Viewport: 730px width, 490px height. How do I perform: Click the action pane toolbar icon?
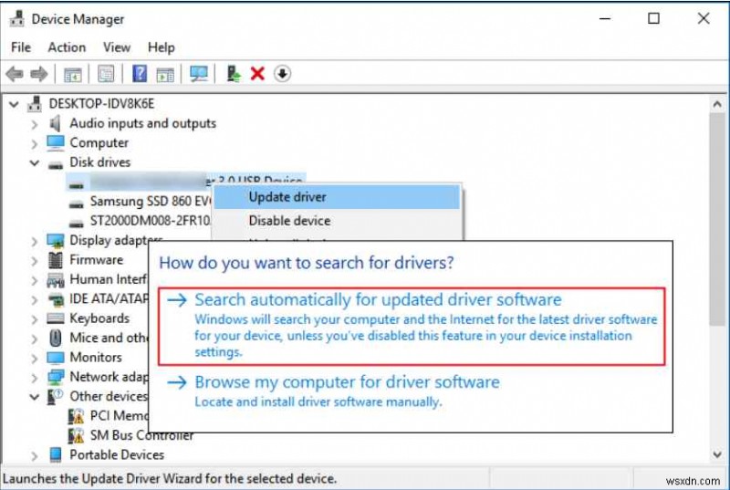click(x=165, y=74)
